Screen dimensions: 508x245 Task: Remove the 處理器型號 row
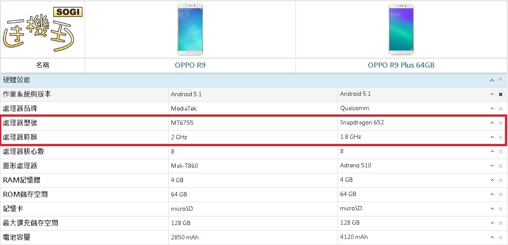501,123
